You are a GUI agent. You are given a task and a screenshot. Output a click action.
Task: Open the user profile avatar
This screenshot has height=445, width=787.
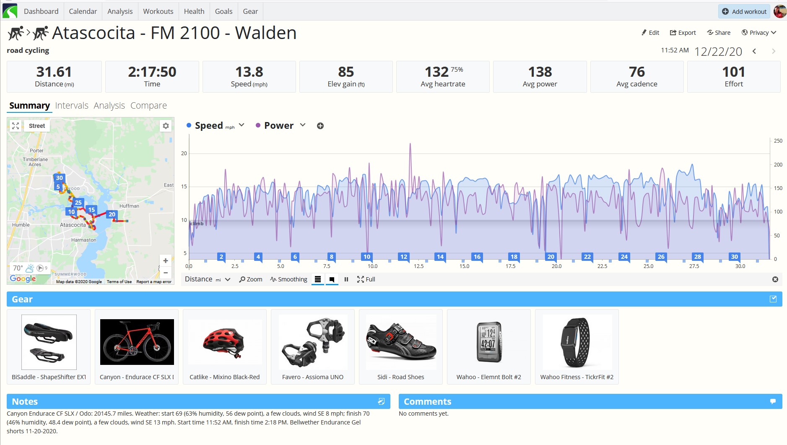point(779,11)
